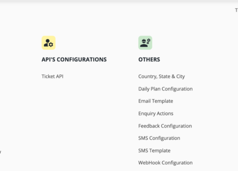Open Country, State & City settings
The width and height of the screenshot is (238, 171).
[x=161, y=76]
